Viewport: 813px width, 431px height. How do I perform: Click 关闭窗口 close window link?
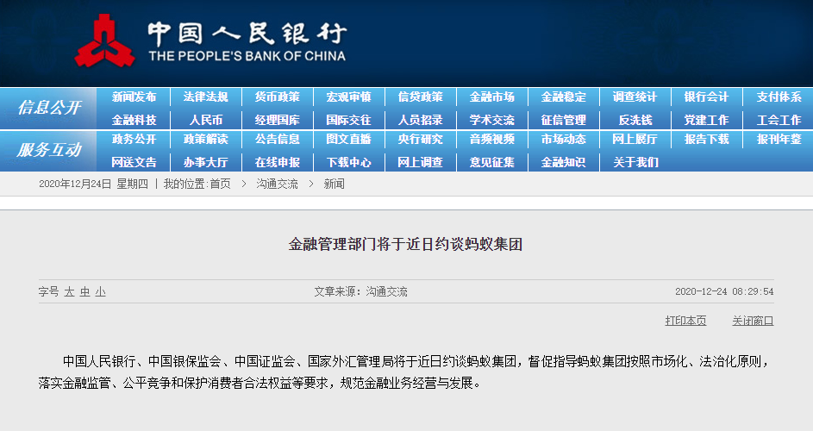pyautogui.click(x=753, y=321)
